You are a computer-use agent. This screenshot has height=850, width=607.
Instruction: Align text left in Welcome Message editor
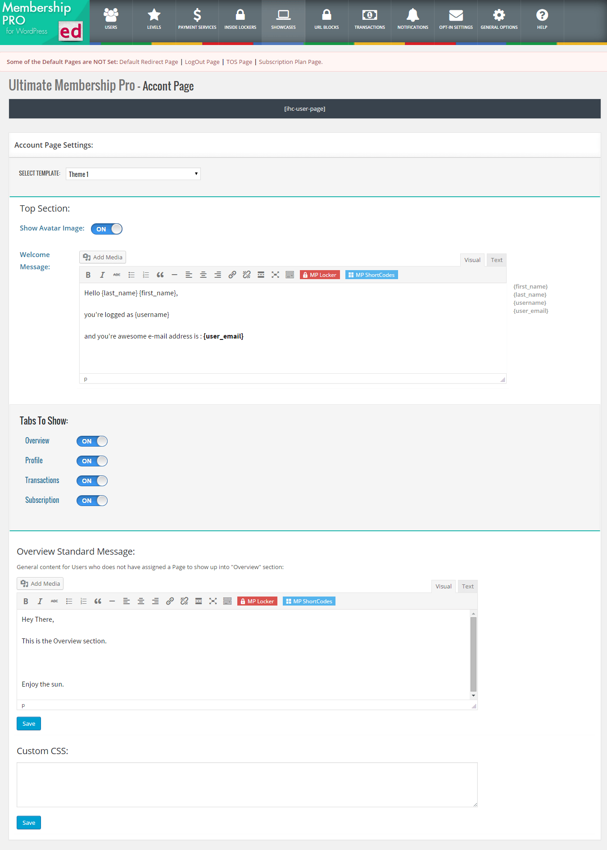(189, 275)
